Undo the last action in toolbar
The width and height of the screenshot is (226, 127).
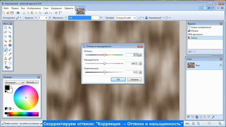coord(46,13)
